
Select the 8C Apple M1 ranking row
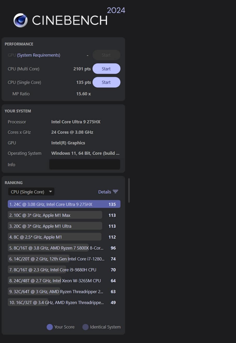(54, 237)
